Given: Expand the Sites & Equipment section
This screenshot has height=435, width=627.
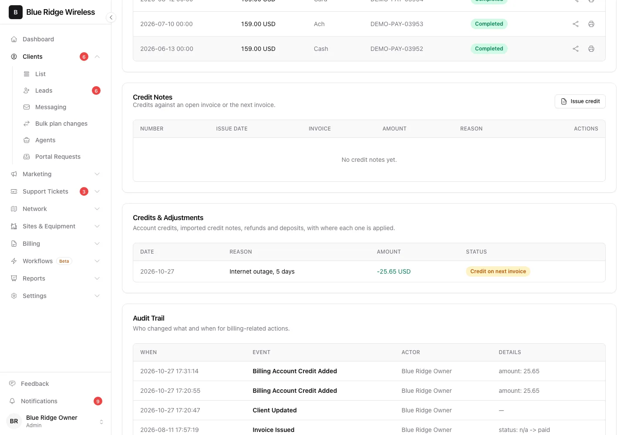Looking at the screenshot, I should pos(97,226).
